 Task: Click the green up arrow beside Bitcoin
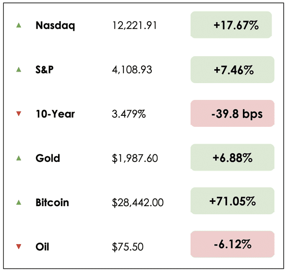19,202
